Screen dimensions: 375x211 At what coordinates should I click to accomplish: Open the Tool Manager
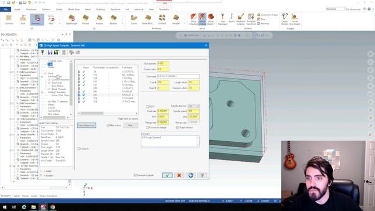pos(223,19)
